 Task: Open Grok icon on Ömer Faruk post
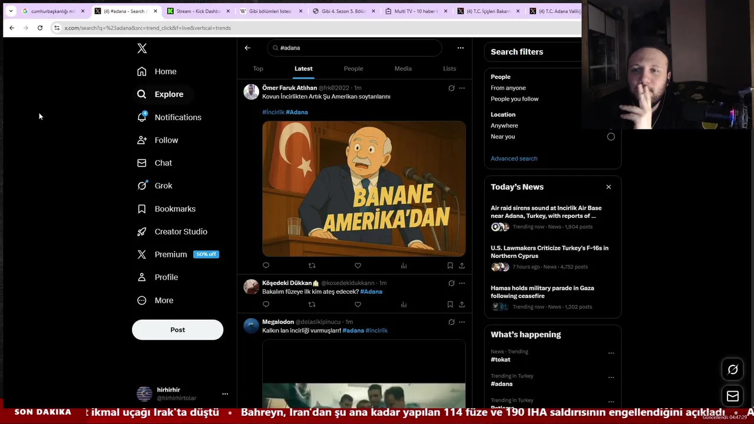pos(451,88)
